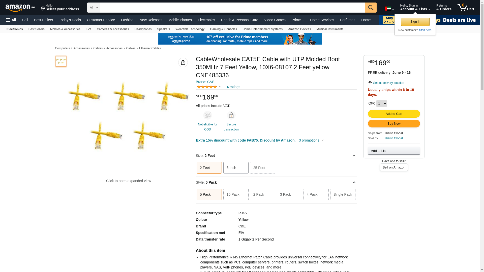Open the Headphones subcategory tab
484x272 pixels.
click(143, 29)
